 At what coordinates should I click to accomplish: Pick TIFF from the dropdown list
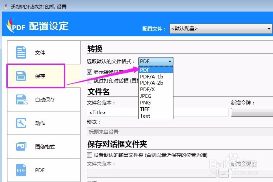156,109
